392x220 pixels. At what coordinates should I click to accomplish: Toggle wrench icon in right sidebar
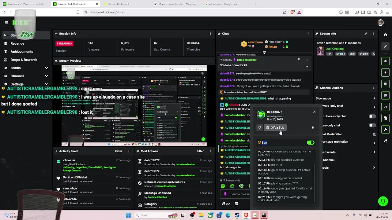coord(386,130)
